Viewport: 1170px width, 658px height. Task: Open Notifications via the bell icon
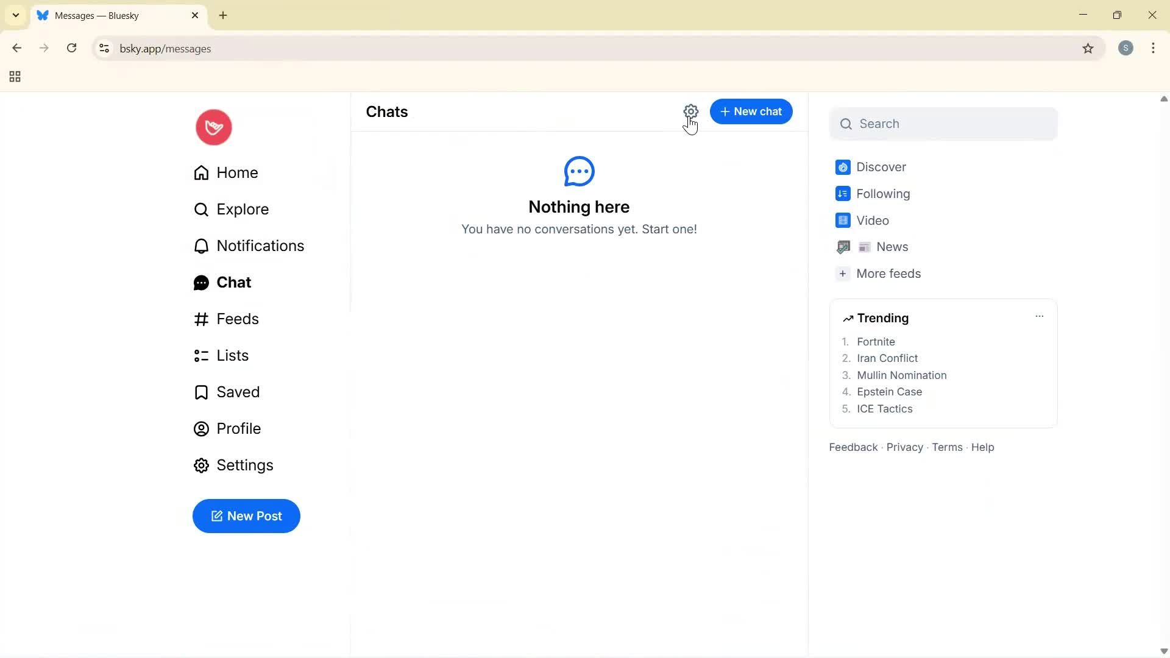coord(201,246)
